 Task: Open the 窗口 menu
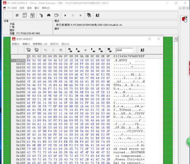click(x=37, y=8)
